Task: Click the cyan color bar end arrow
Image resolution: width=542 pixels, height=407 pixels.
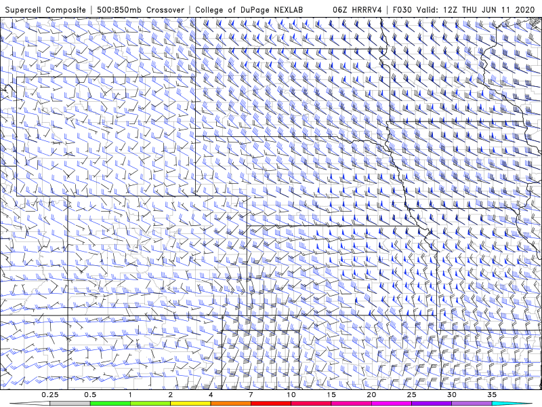Action: tap(512, 404)
